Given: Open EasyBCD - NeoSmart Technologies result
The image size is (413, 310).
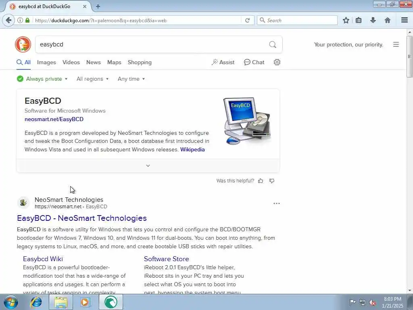Looking at the screenshot, I should point(82,218).
